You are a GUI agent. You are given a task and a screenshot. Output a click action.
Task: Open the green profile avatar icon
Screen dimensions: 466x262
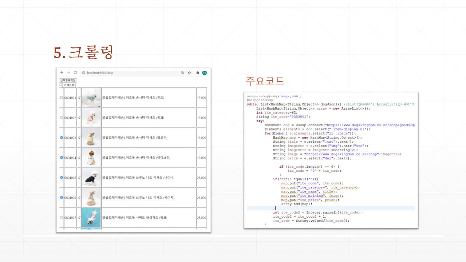coord(205,73)
